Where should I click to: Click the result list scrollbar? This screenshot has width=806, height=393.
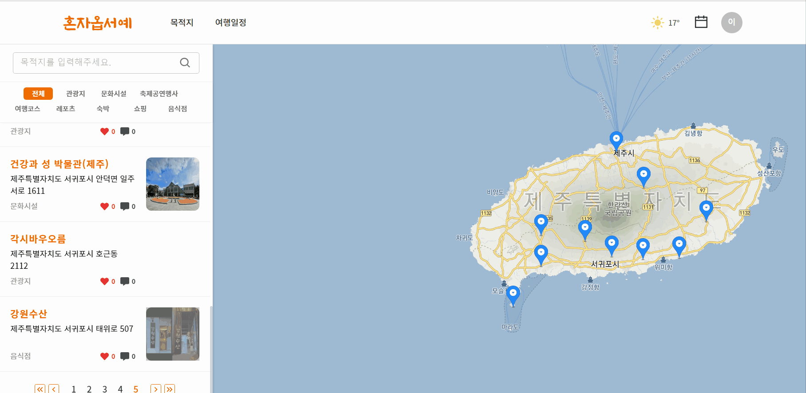click(211, 349)
